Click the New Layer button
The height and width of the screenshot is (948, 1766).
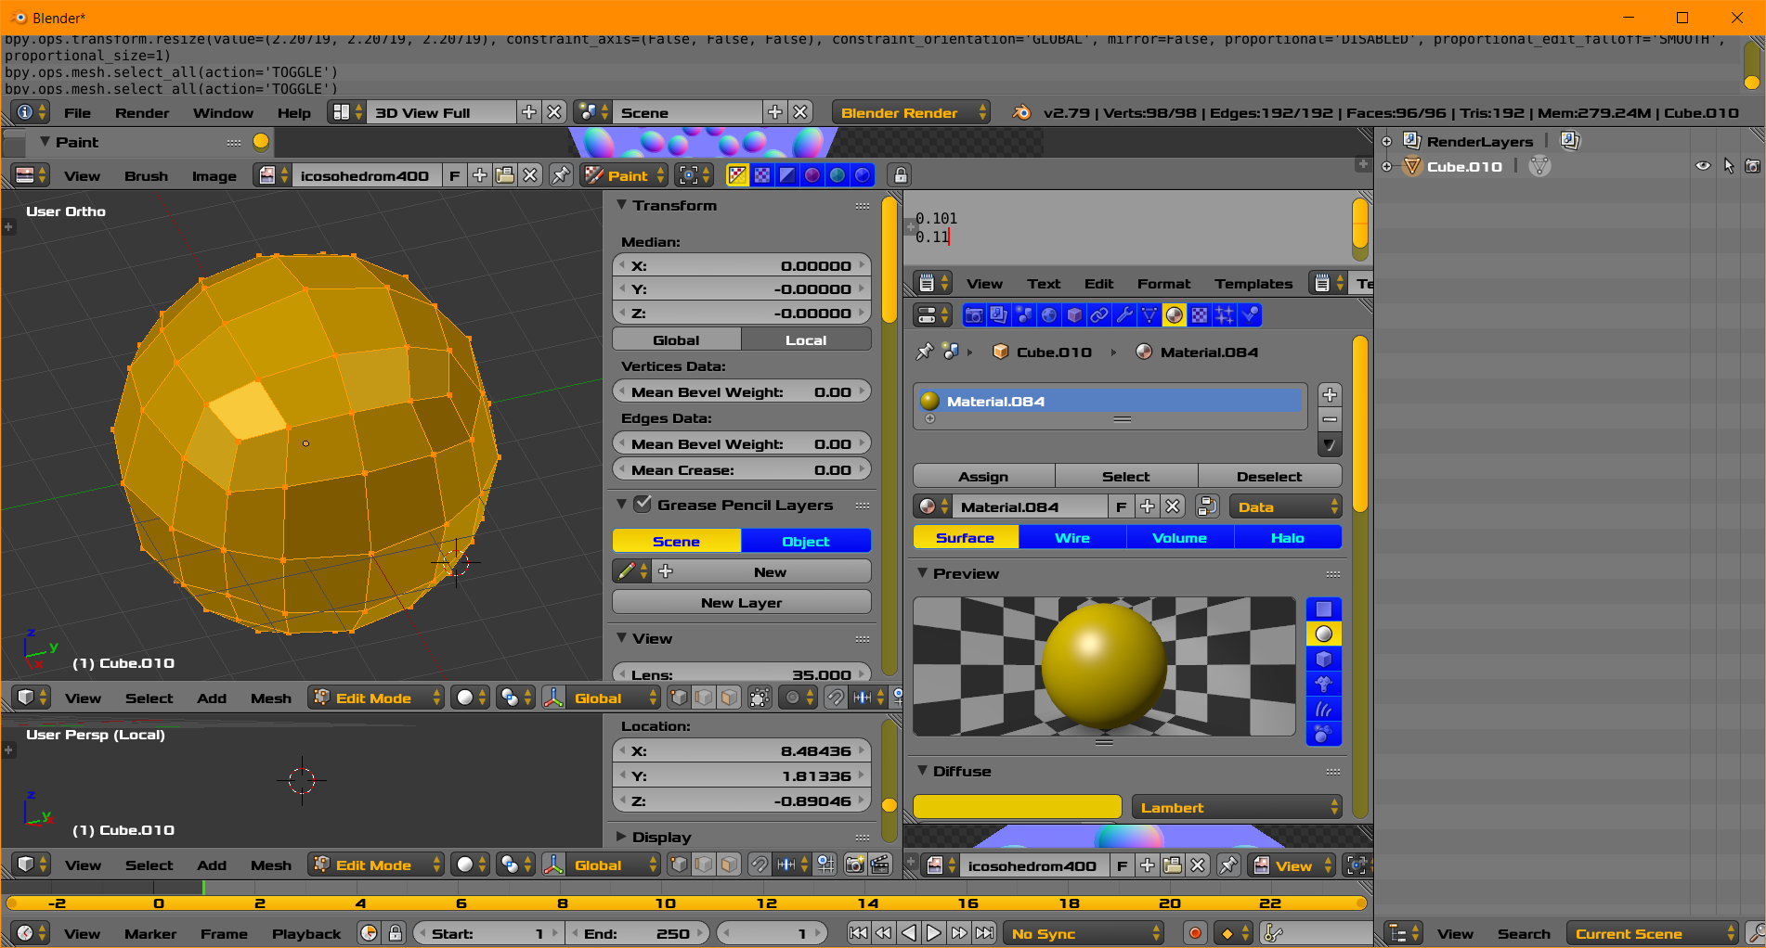click(742, 602)
